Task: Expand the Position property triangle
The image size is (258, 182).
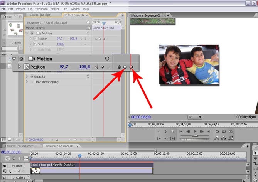Action: (19, 67)
